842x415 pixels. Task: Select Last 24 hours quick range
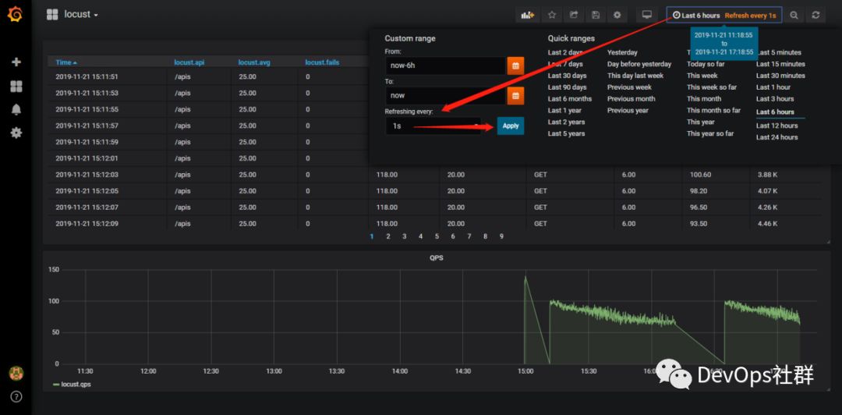[777, 137]
